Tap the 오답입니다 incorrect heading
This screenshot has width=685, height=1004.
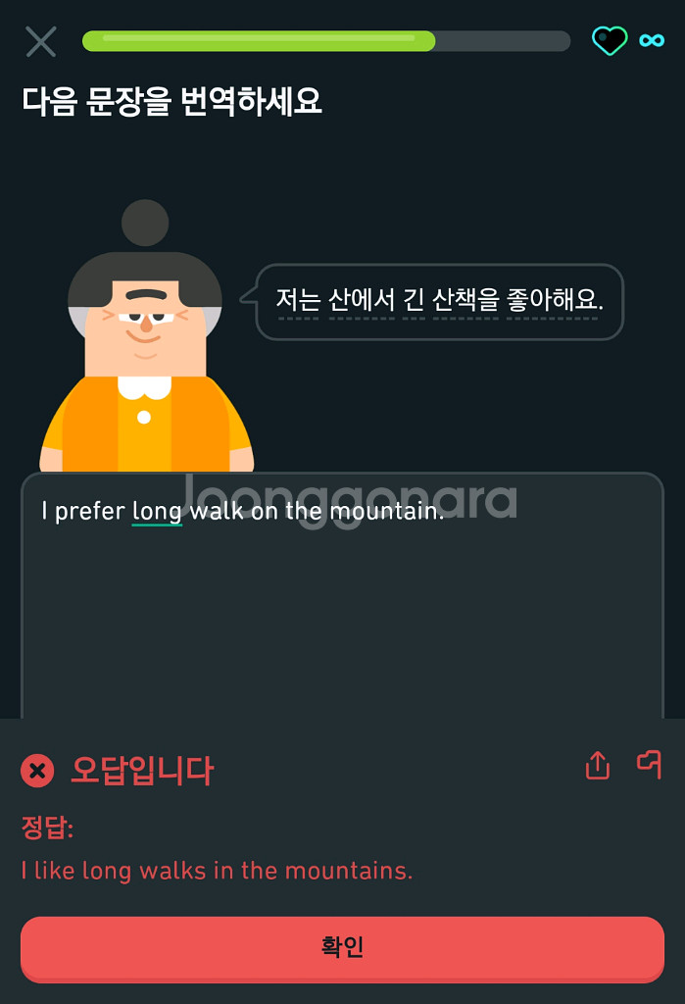coord(142,771)
